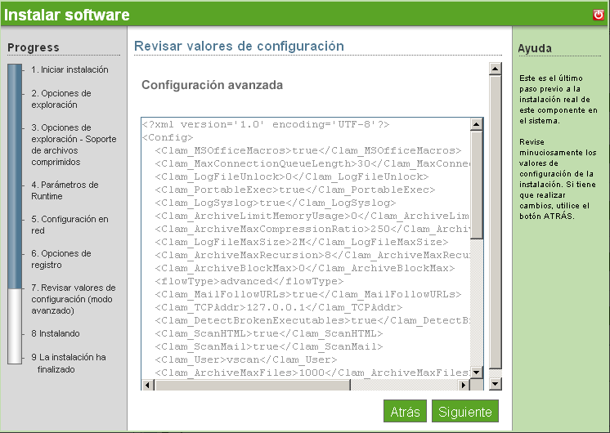Click the Progress heading
The height and width of the screenshot is (433, 610).
click(34, 47)
